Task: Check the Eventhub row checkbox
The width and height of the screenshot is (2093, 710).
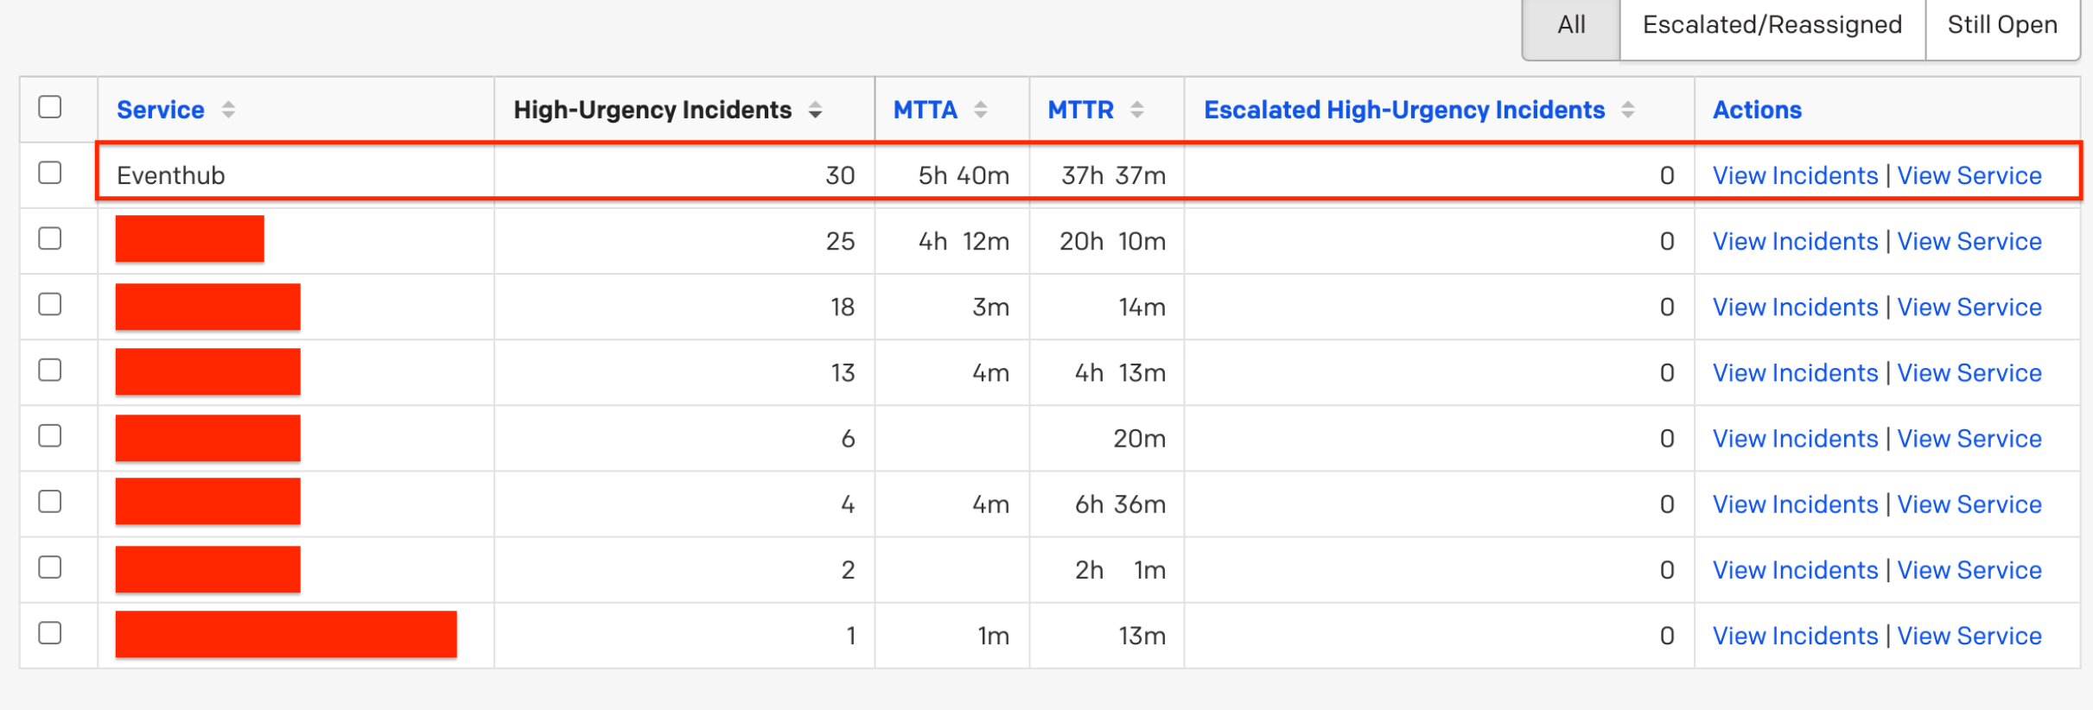Action: 50,173
